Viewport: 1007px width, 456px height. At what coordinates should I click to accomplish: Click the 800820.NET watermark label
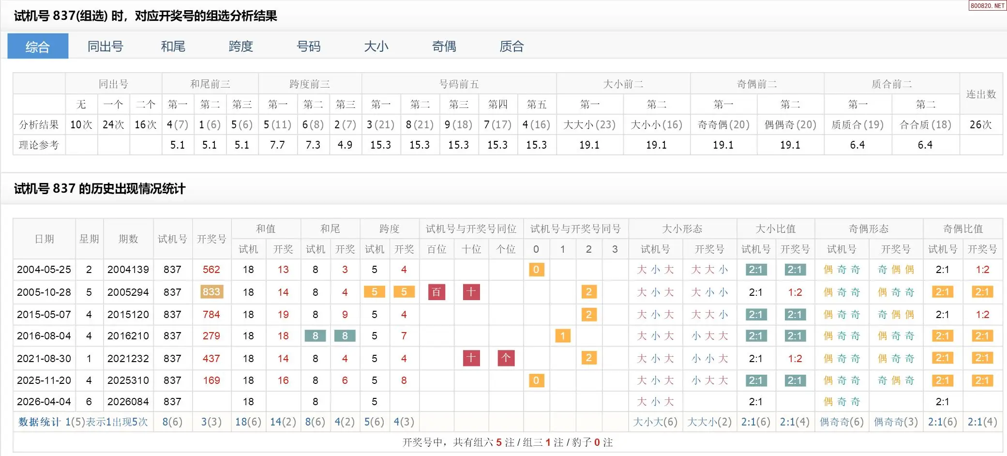click(x=987, y=5)
